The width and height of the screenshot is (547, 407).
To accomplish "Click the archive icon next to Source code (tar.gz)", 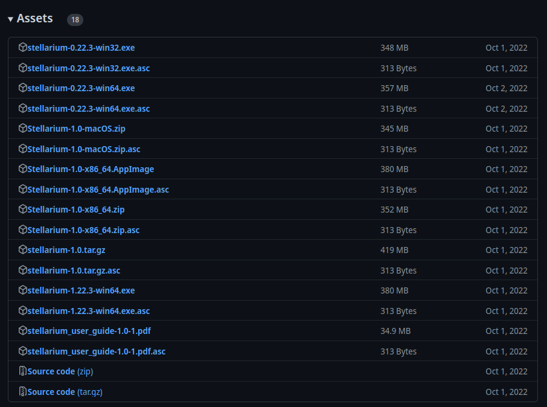I will coord(22,392).
